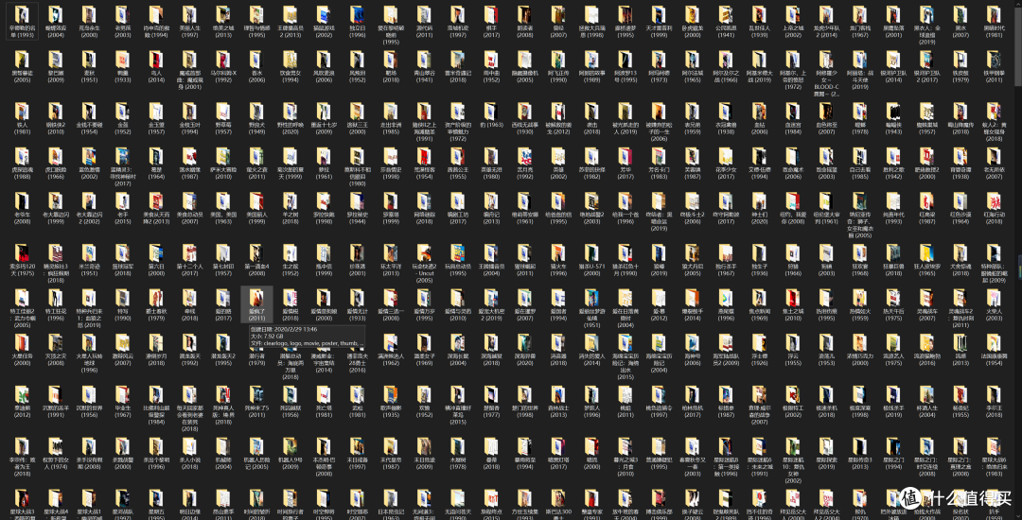Select the 毕业生 (1967) folder
The height and width of the screenshot is (520, 1022).
122,402
